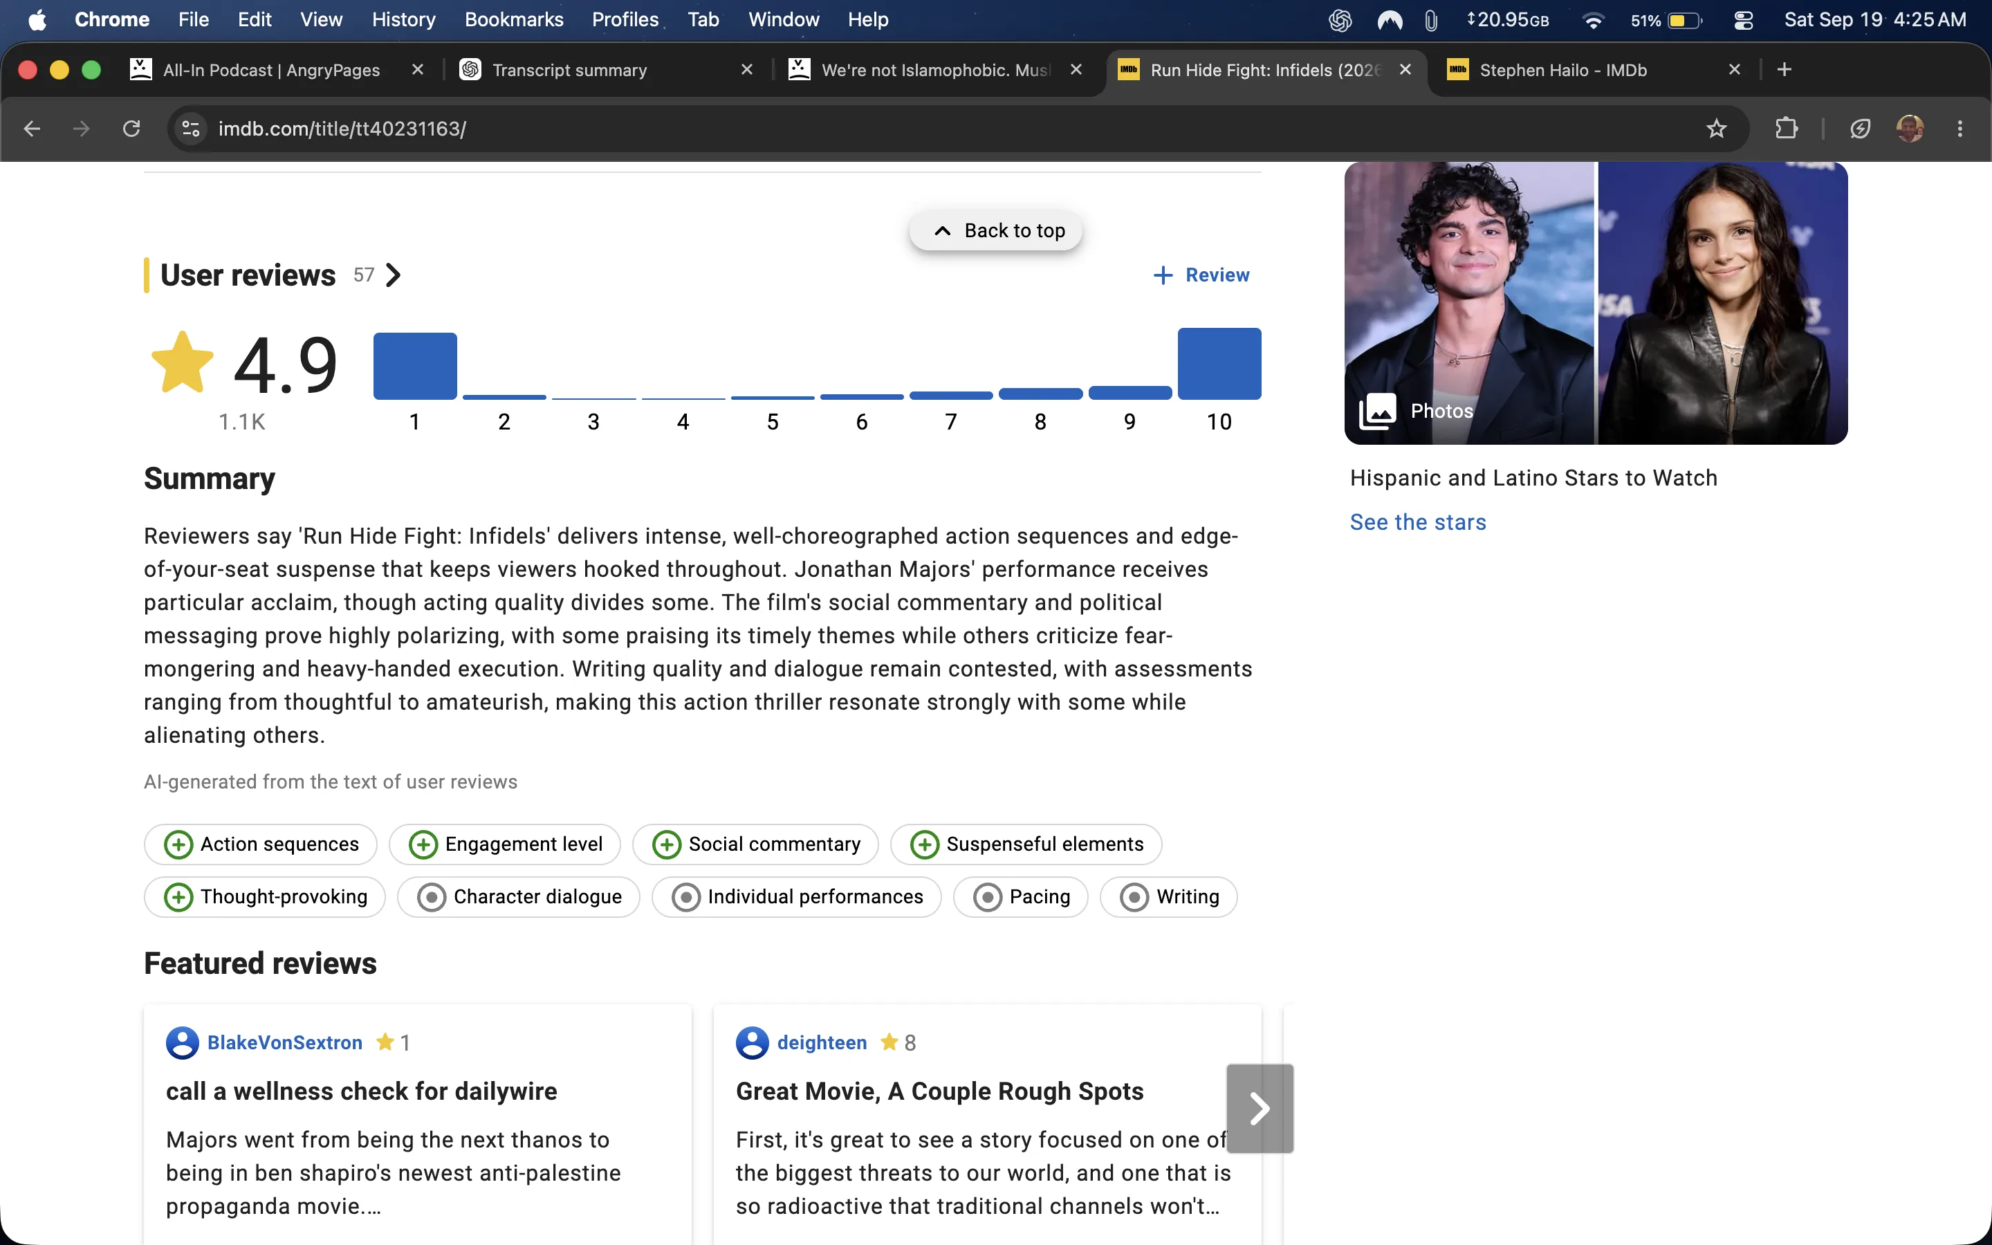Show next featured reviews with arrow

1260,1108
